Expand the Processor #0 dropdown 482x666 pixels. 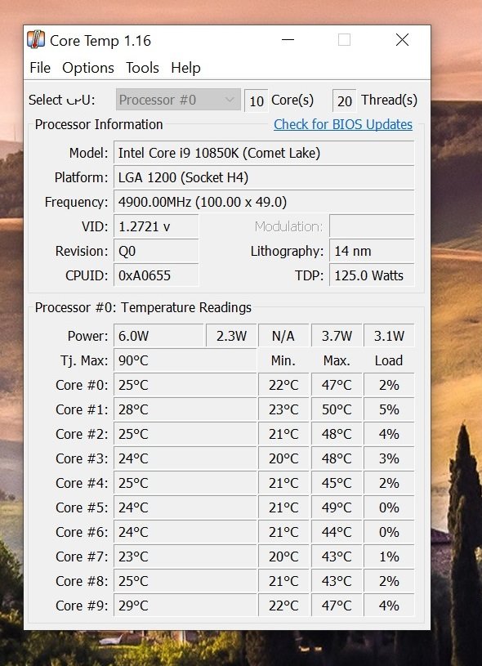tap(178, 100)
